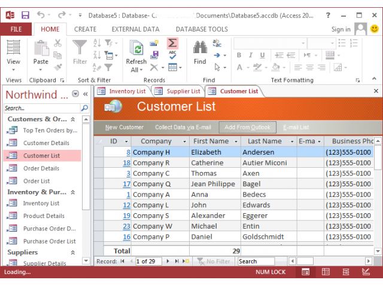Click the Spelling check icon in Records

(x=172, y=55)
